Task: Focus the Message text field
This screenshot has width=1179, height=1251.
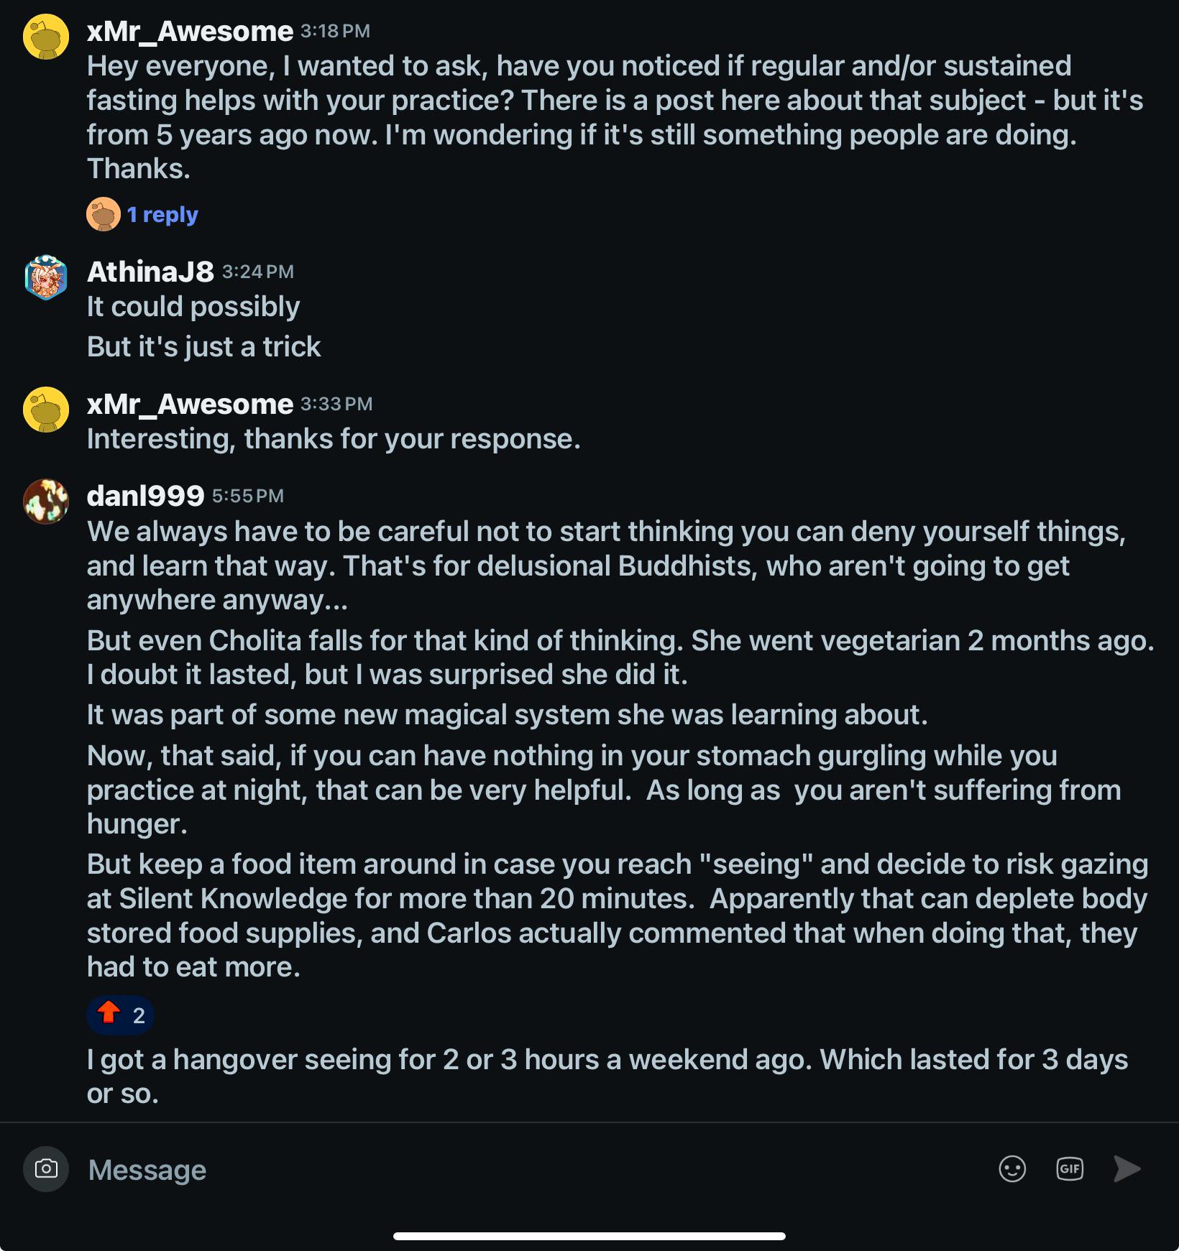Action: pos(503,1169)
